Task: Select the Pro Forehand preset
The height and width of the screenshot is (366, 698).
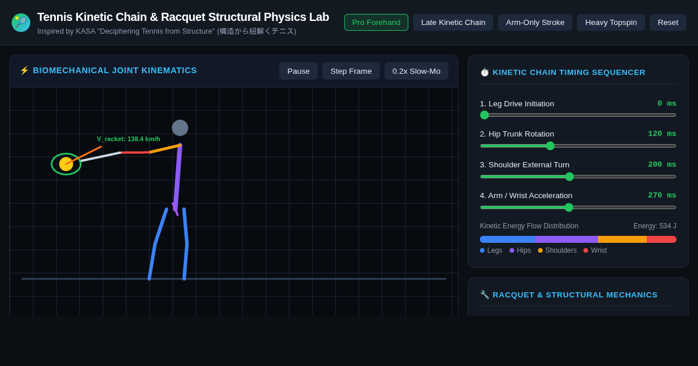Action: coord(376,23)
